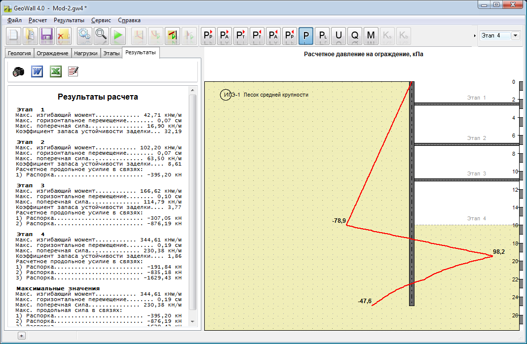This screenshot has width=527, height=344.
Task: Open the Расчет menu
Action: 38,20
